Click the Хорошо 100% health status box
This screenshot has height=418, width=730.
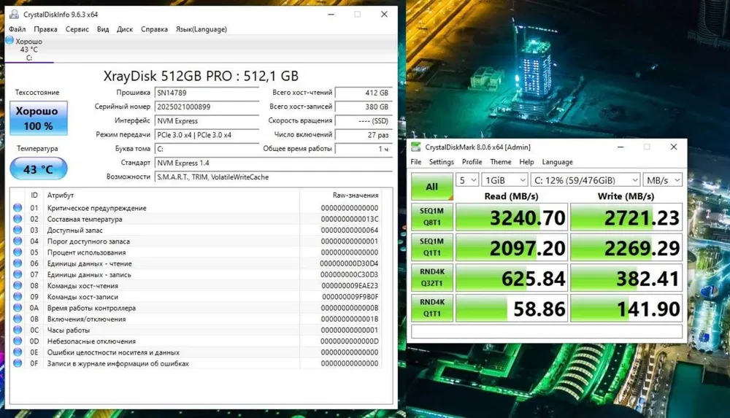[x=38, y=118]
